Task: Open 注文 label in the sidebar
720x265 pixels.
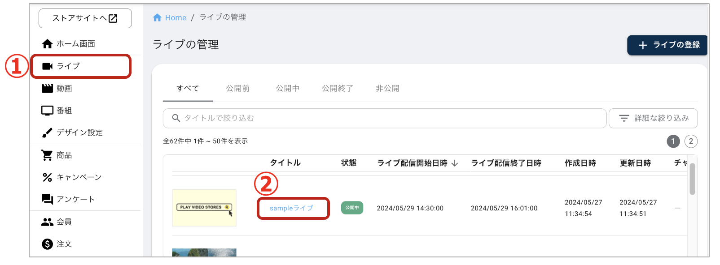Action: coord(64,244)
